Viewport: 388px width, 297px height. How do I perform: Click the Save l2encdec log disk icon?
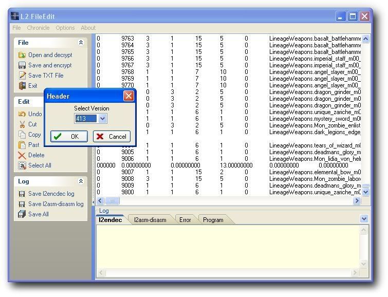click(x=22, y=194)
